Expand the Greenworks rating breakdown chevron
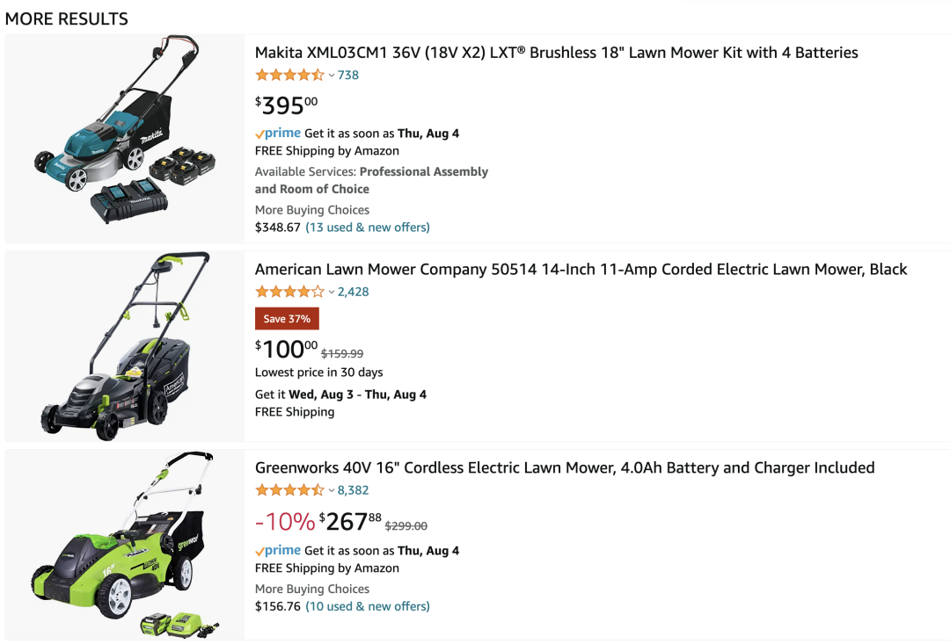 [332, 490]
